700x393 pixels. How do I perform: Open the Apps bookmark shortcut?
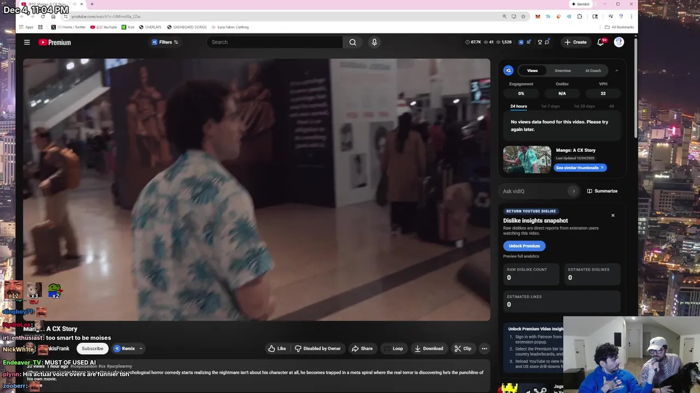click(x=26, y=27)
